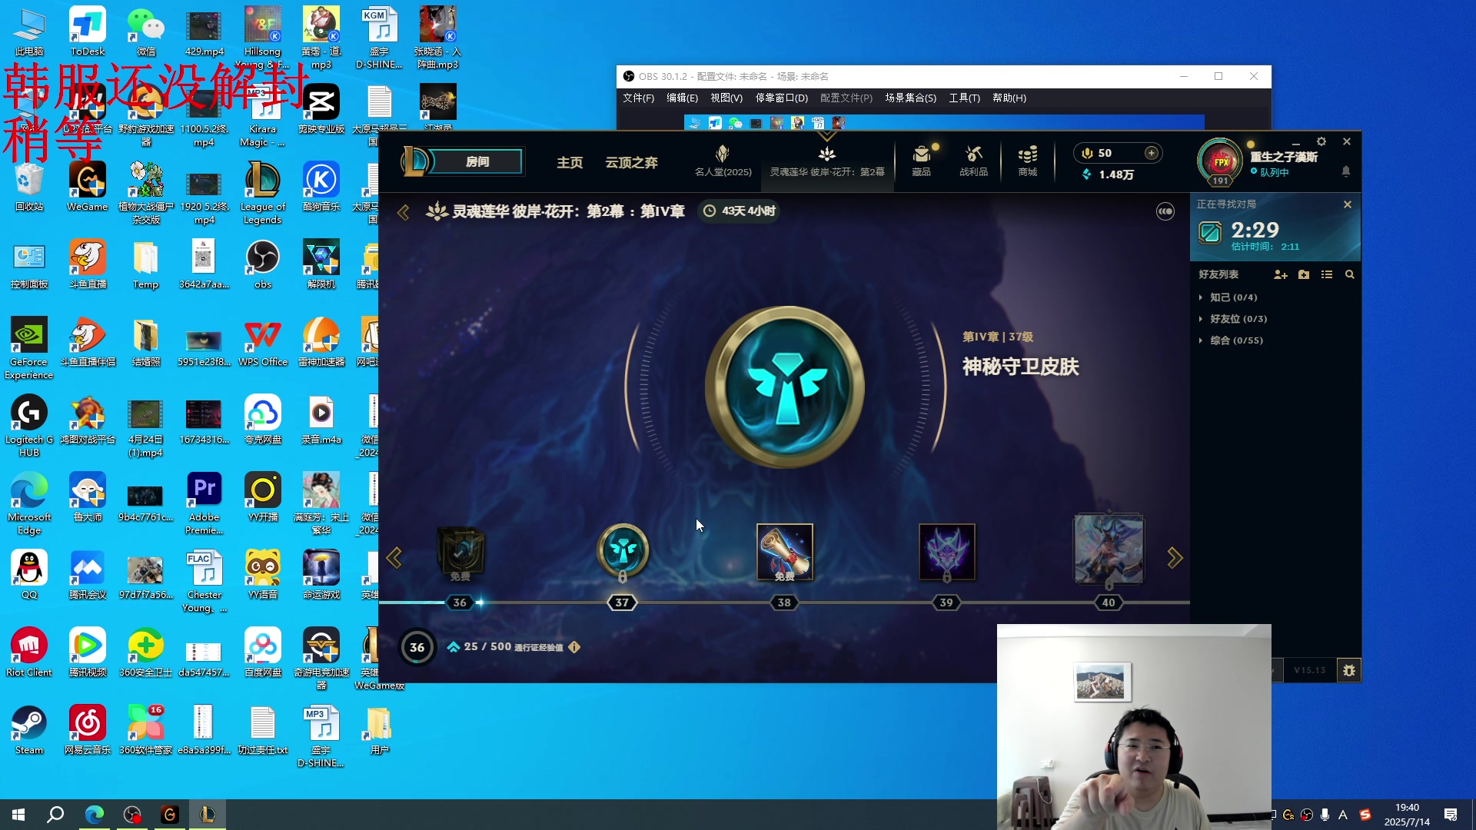Image resolution: width=1476 pixels, height=830 pixels.
Task: Click the 43天 4小时 pass timer
Action: 740,211
